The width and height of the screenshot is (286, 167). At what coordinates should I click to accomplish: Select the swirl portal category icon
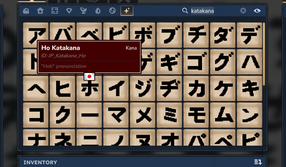[x=112, y=11]
